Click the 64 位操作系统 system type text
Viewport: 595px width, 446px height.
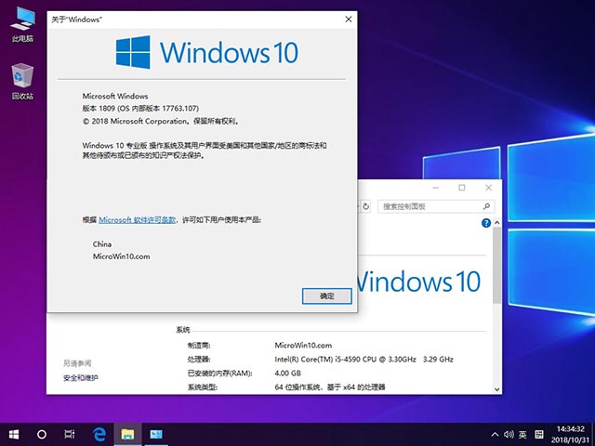pyautogui.click(x=330, y=387)
